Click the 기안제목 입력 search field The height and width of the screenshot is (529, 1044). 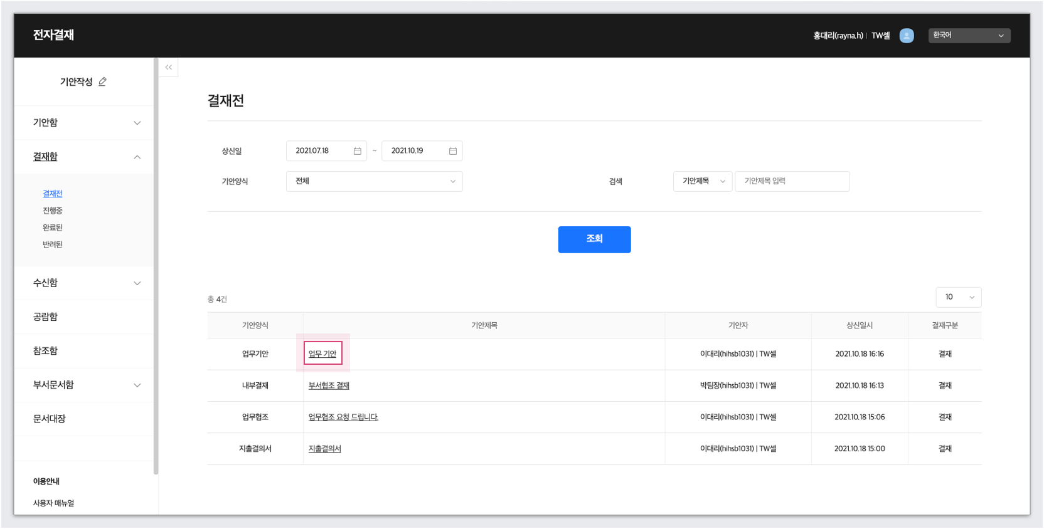[x=792, y=181]
